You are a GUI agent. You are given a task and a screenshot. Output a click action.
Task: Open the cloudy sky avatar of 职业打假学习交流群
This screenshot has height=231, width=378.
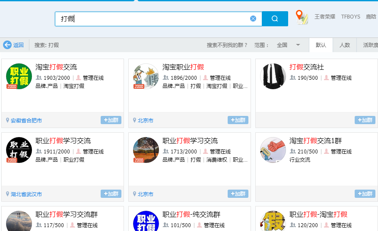19,221
